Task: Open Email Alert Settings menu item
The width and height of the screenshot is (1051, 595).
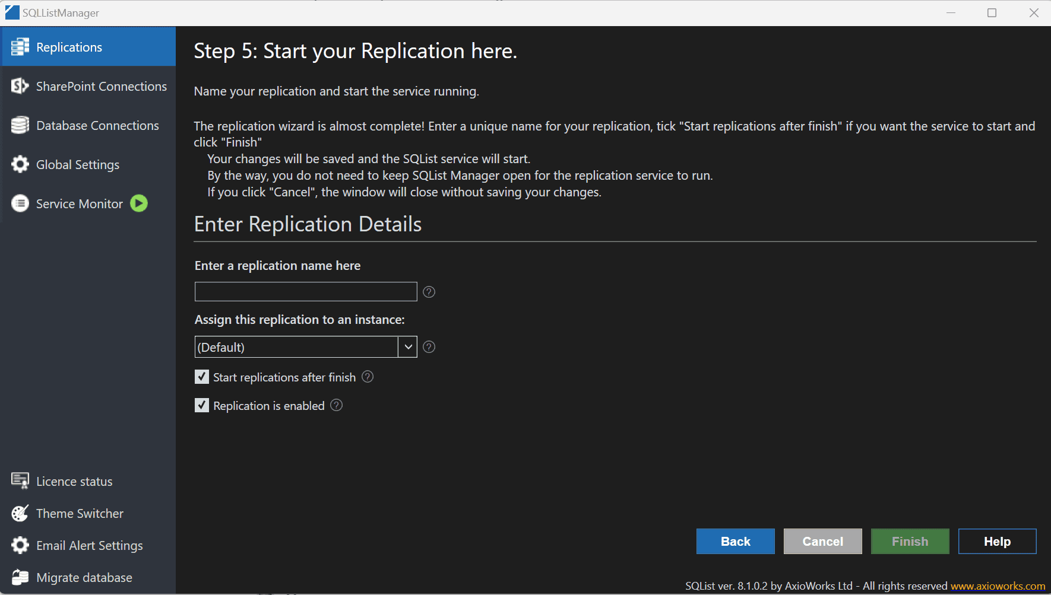Action: tap(89, 545)
